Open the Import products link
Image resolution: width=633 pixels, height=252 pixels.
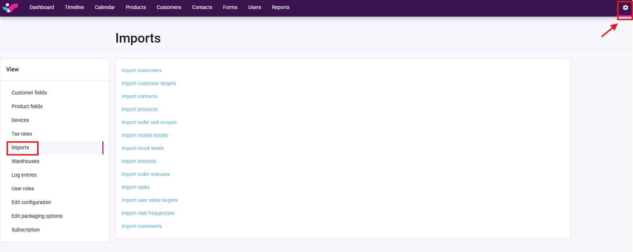click(139, 109)
